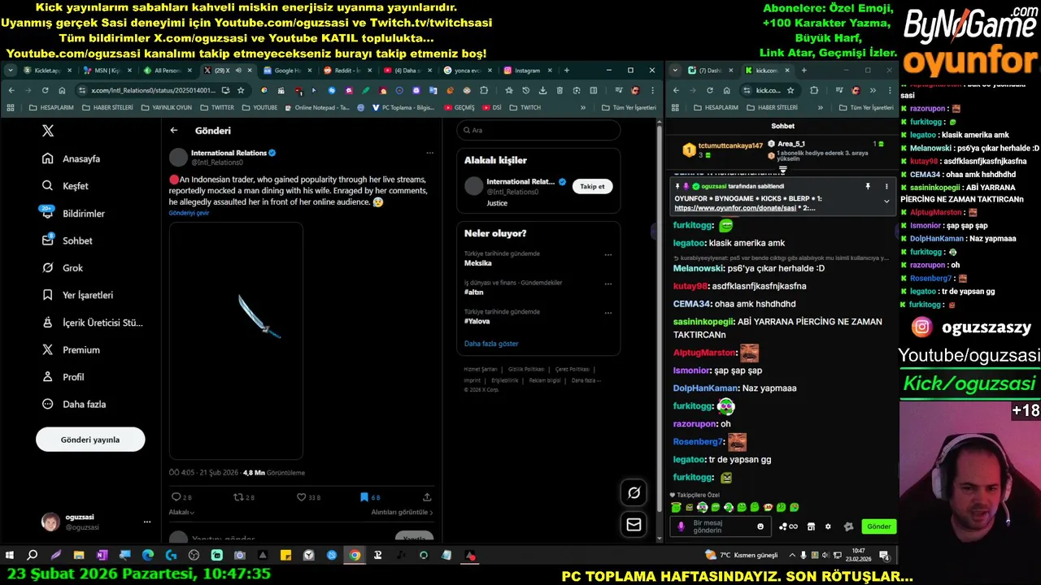Screen dimensions: 1041x585
Task: Open the YAYINLIK OYUN bookmark folder
Action: tap(167, 107)
